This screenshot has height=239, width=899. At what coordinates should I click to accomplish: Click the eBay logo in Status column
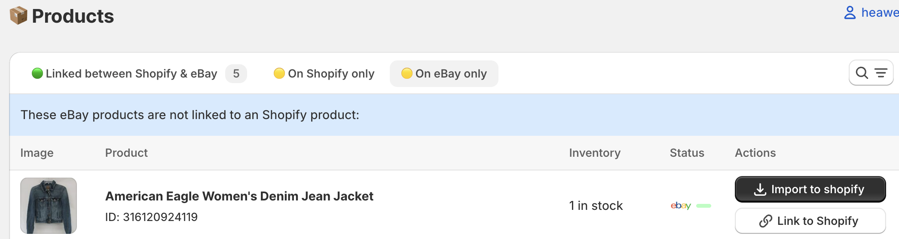681,206
